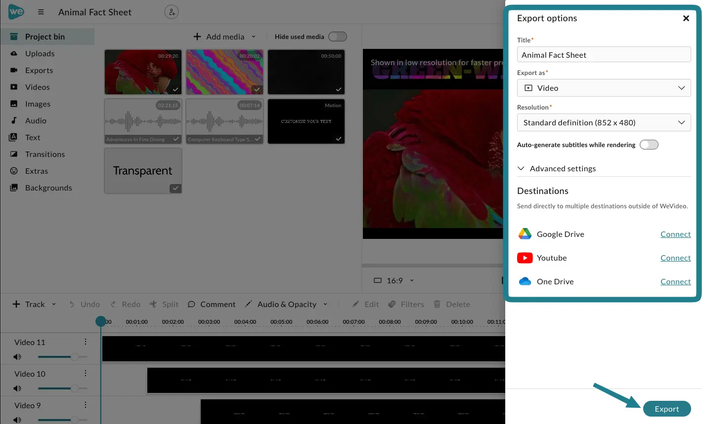Expand Advanced settings section
This screenshot has height=424, width=702.
[604, 168]
